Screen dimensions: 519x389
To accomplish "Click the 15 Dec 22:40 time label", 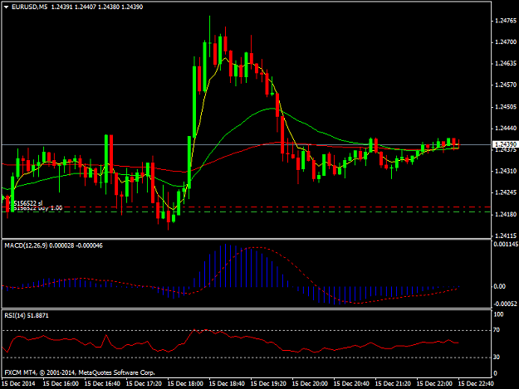I will [476, 383].
